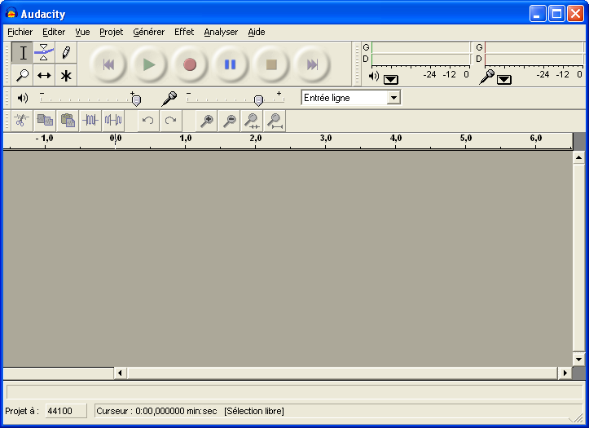Click the output volume slider handle

tap(136, 100)
